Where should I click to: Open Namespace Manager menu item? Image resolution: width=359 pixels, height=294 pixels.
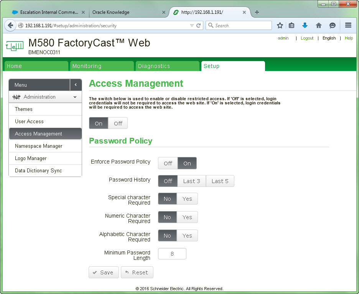(45, 146)
